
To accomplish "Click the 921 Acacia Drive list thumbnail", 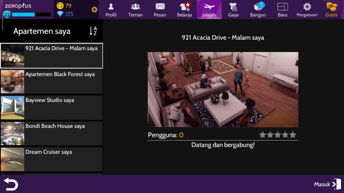I will tap(12, 56).
